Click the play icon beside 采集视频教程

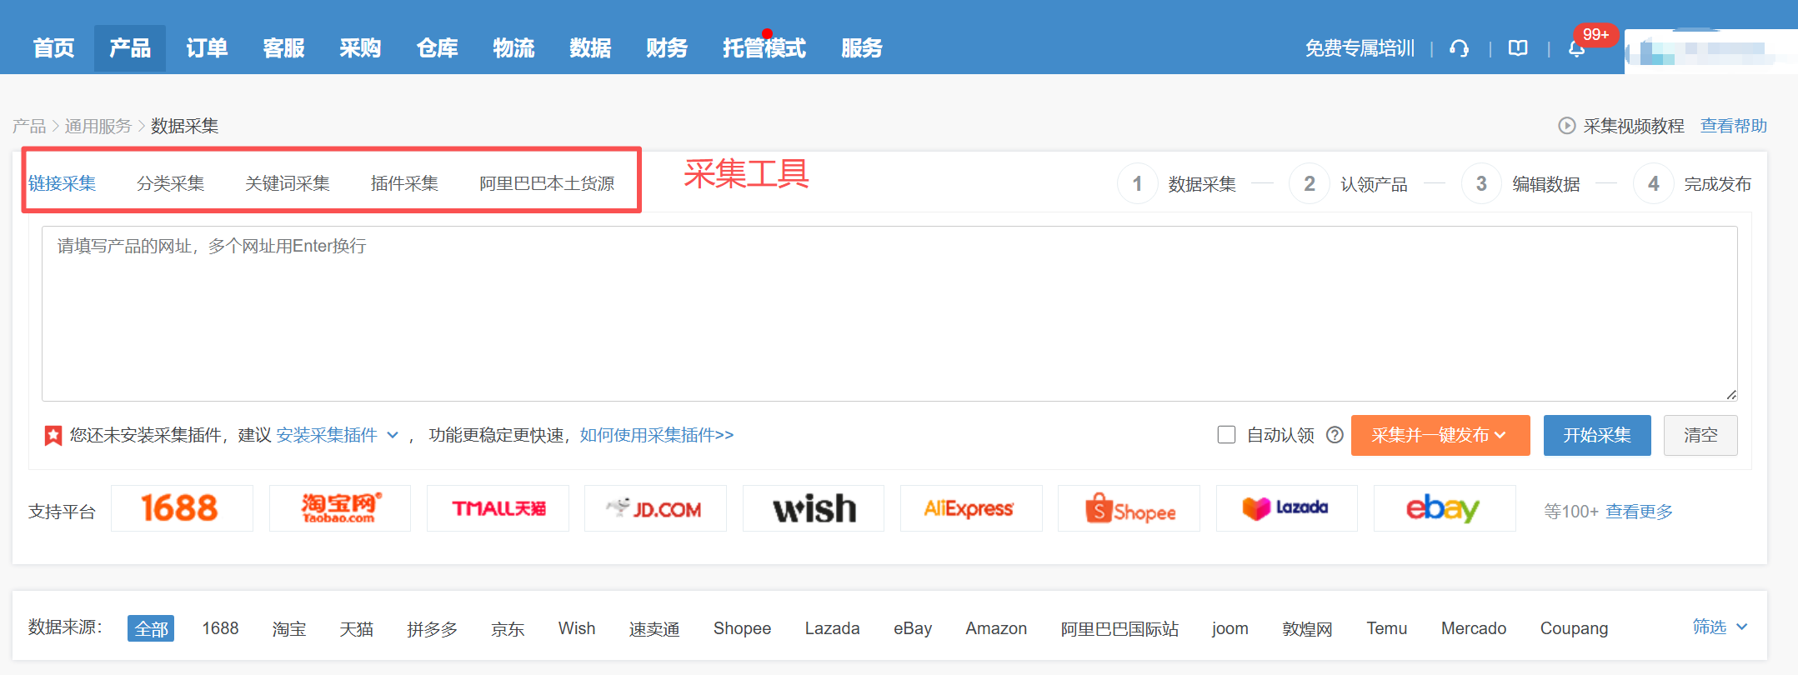click(1567, 126)
